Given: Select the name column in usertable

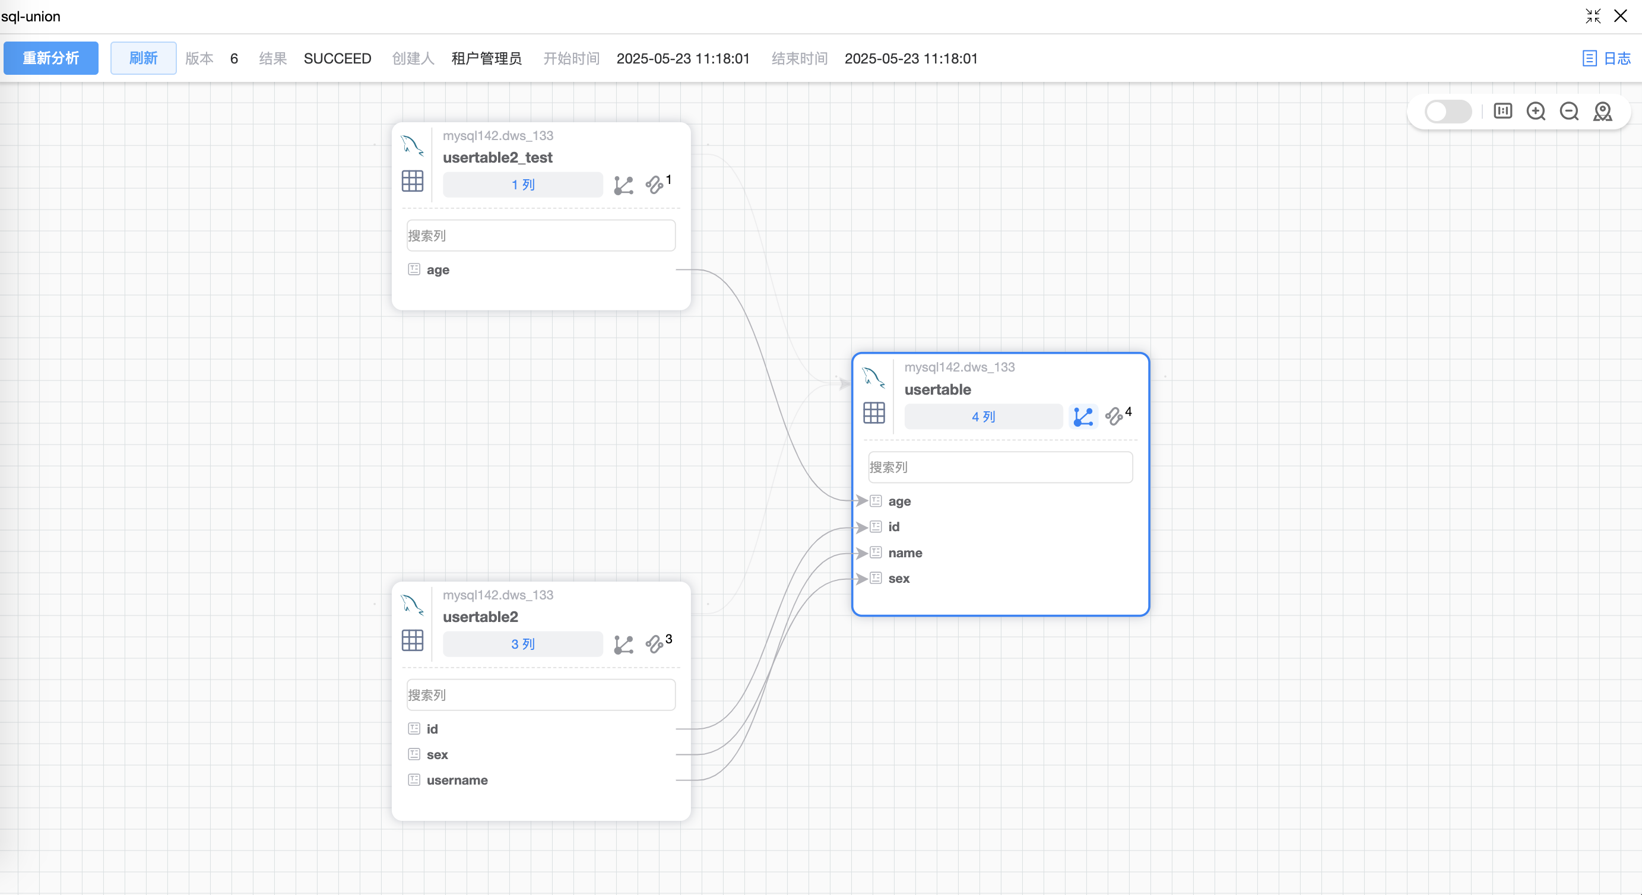Looking at the screenshot, I should (905, 553).
